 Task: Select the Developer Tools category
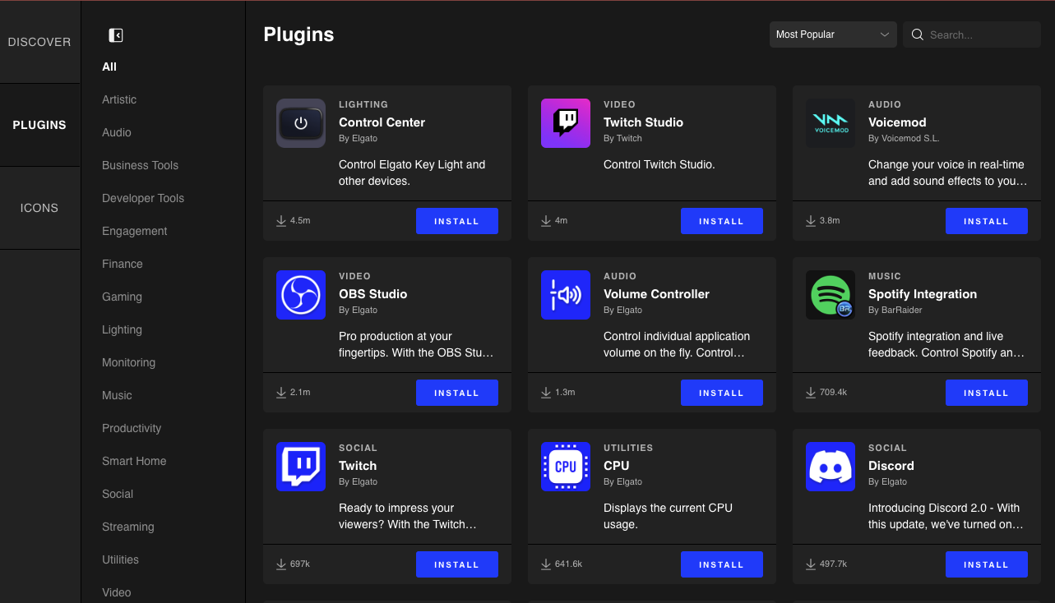[143, 198]
